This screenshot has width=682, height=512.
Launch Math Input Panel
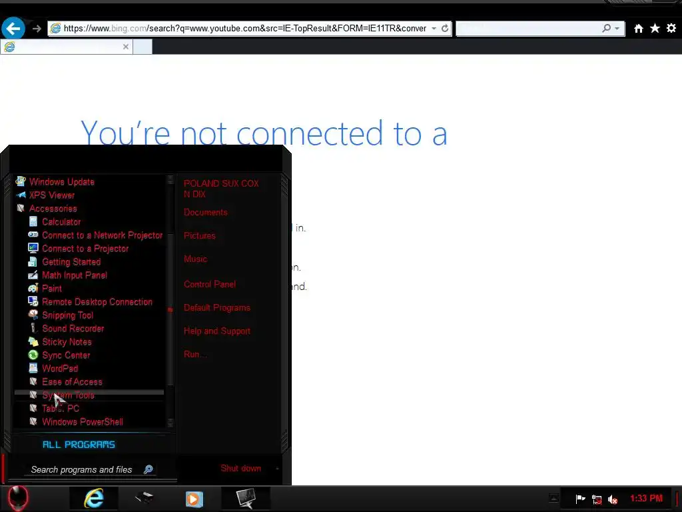click(x=75, y=275)
